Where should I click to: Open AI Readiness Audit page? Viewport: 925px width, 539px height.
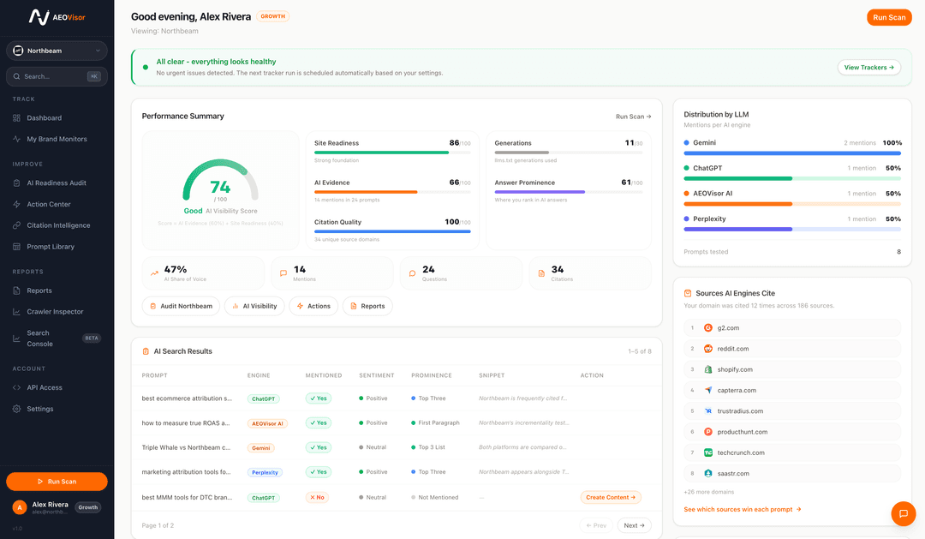[x=57, y=183]
